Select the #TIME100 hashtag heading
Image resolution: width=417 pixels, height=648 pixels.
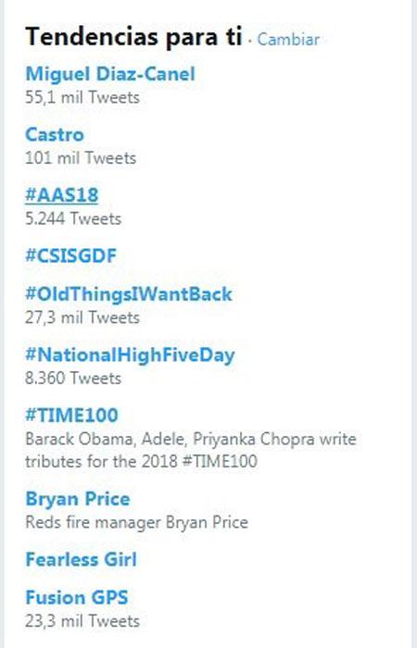[x=71, y=415]
